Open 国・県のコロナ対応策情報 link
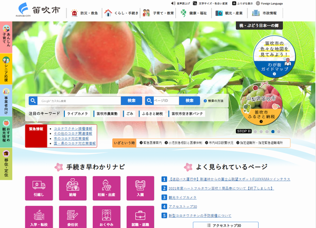This screenshot has height=228, width=316. click(x=75, y=143)
